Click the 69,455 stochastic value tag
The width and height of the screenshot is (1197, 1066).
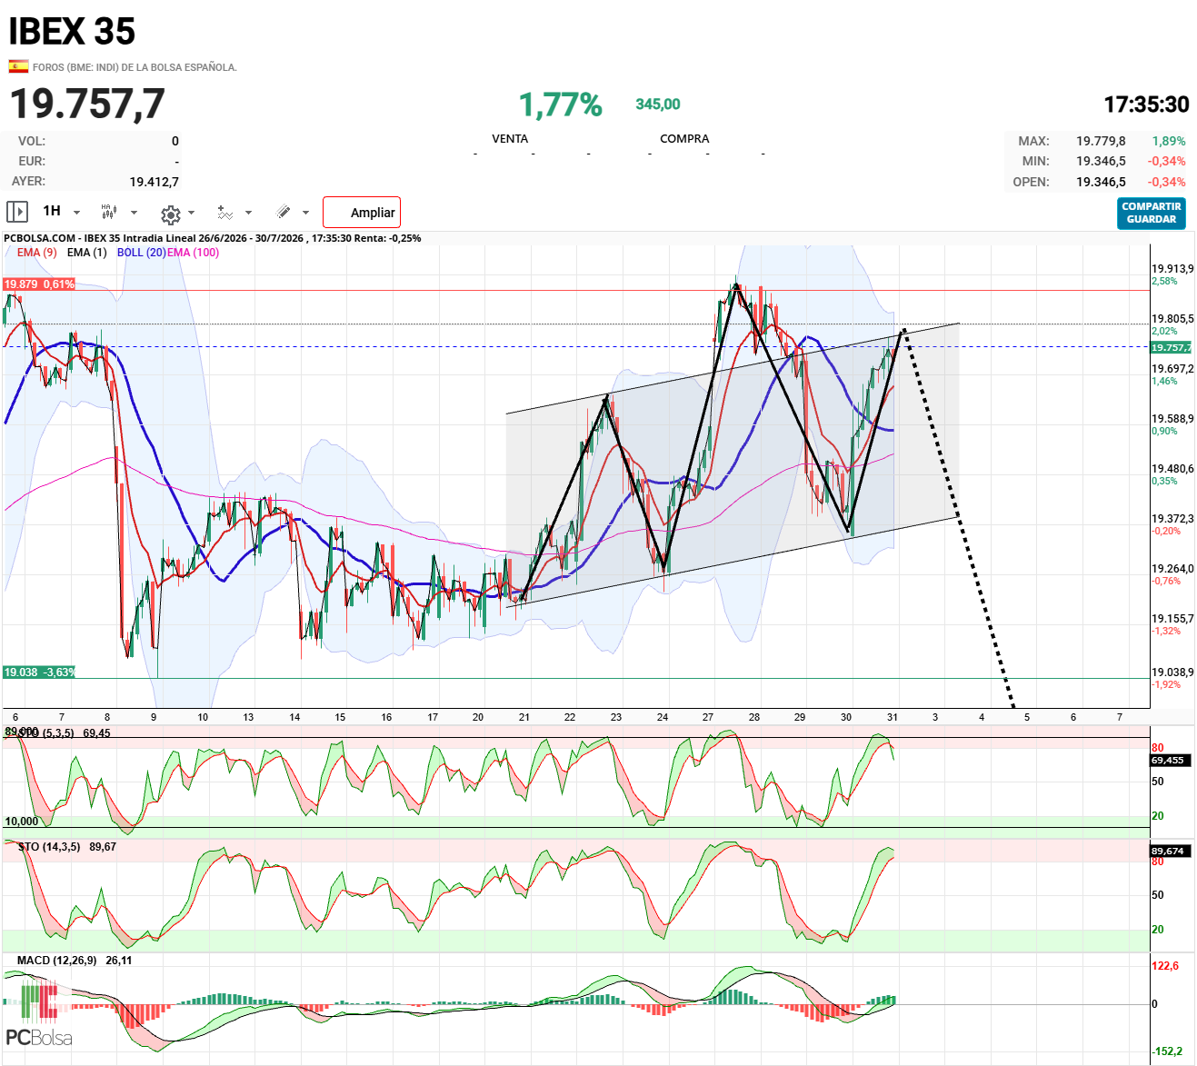tap(1168, 760)
